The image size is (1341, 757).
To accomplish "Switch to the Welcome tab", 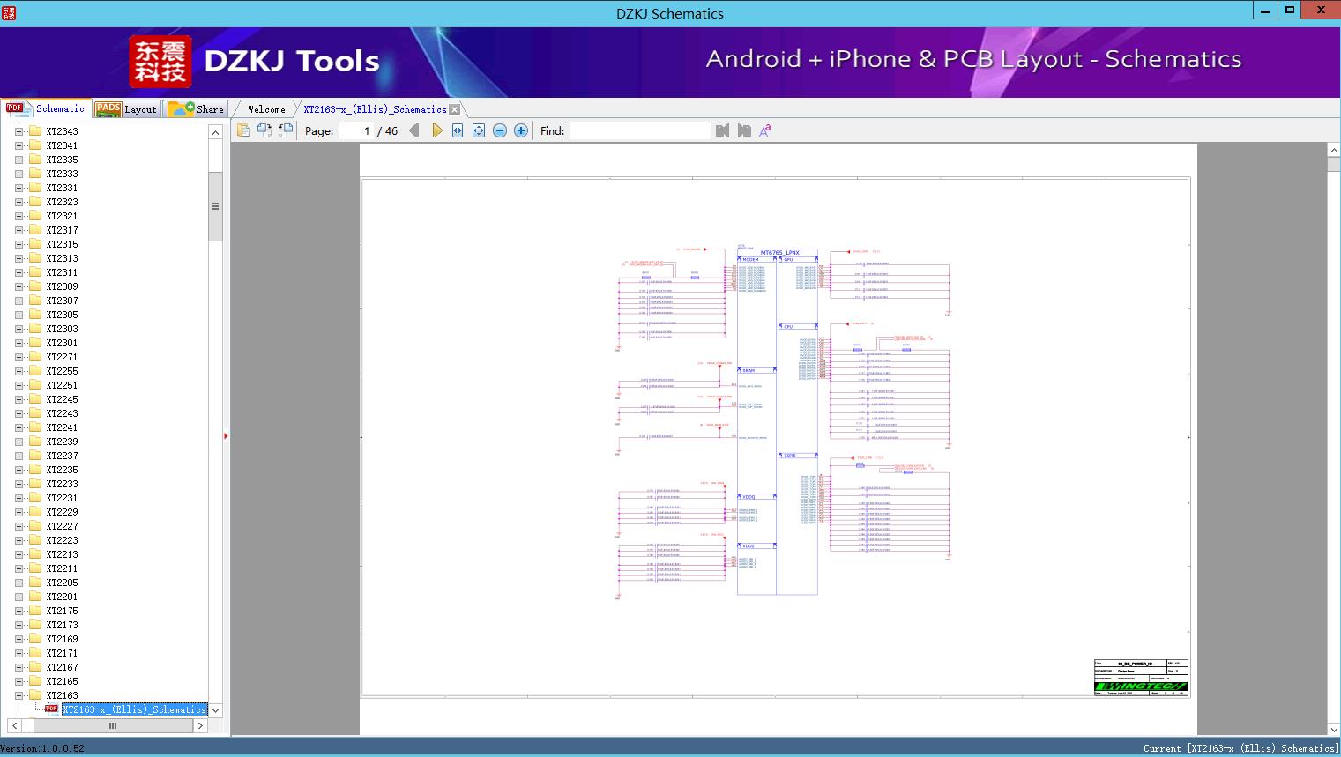I will click(266, 109).
